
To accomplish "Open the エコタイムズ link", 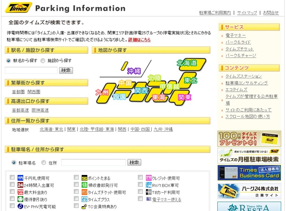I will pyautogui.click(x=236, y=89).
